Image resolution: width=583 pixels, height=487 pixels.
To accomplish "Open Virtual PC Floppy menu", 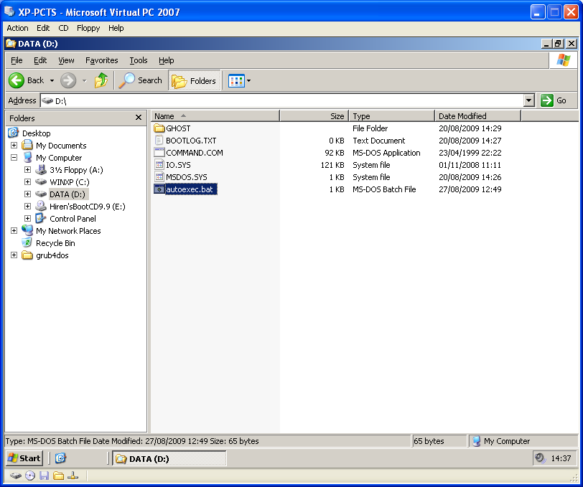I will [x=88, y=28].
